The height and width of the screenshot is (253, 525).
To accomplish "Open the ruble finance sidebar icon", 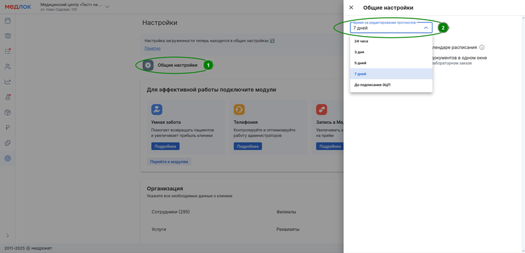I will pyautogui.click(x=7, y=128).
